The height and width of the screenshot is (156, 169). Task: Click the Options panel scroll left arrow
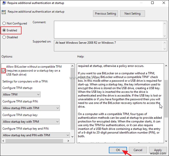3,141
